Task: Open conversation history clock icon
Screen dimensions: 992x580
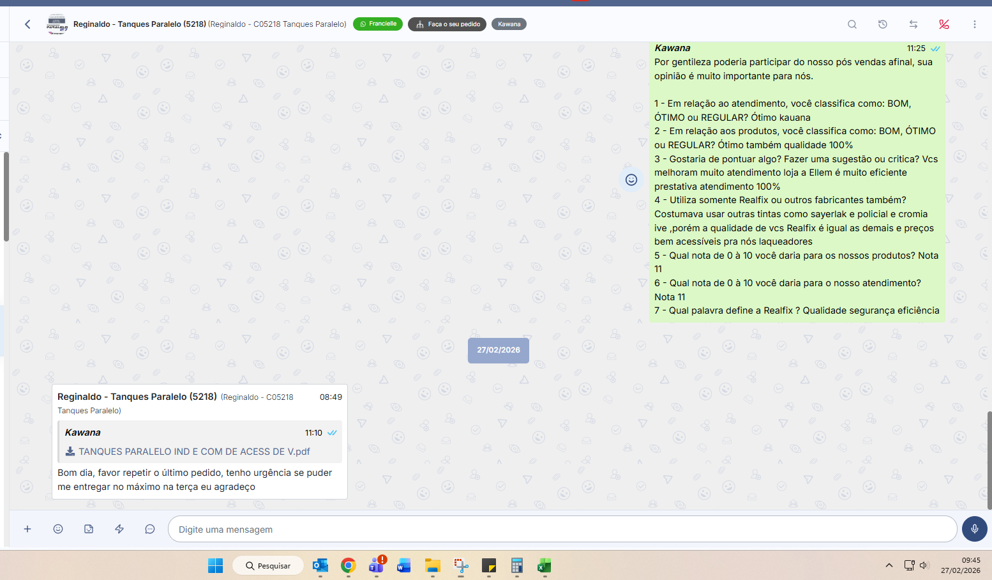Action: click(883, 24)
